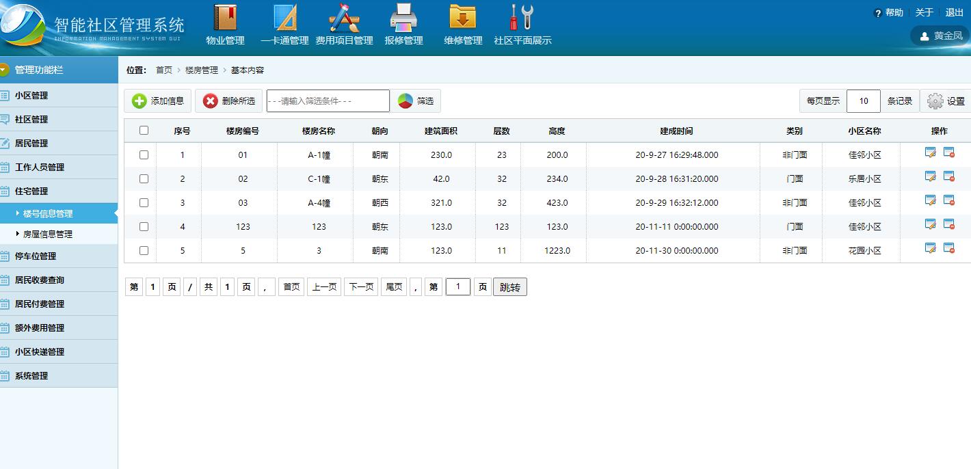Click the 添加信息 button
The height and width of the screenshot is (469, 971).
[x=158, y=101]
